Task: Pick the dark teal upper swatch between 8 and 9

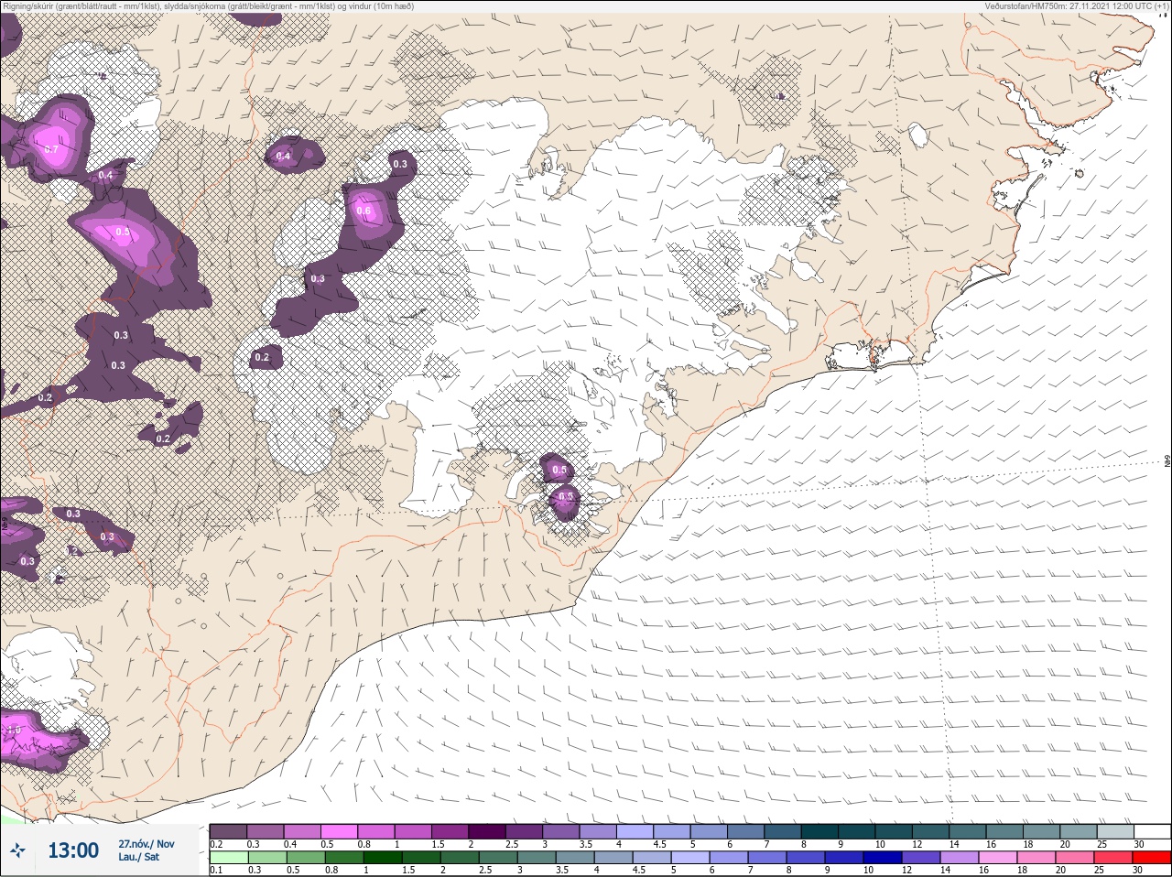Action: click(x=819, y=831)
